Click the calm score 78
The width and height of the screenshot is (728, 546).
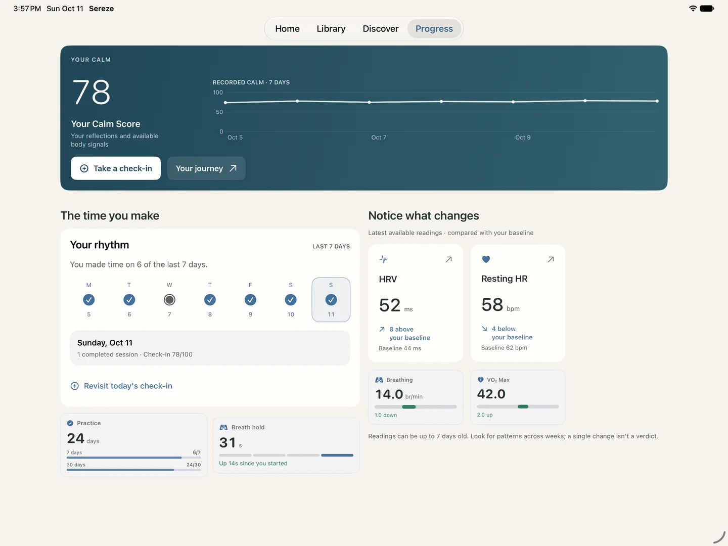point(92,92)
